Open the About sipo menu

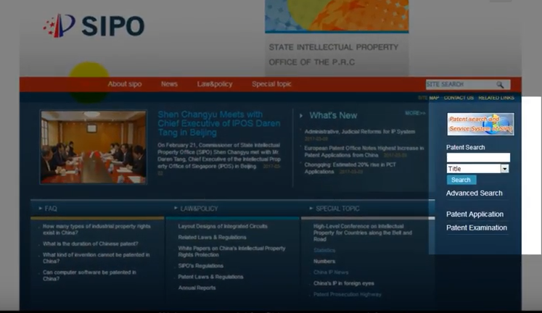pos(125,84)
